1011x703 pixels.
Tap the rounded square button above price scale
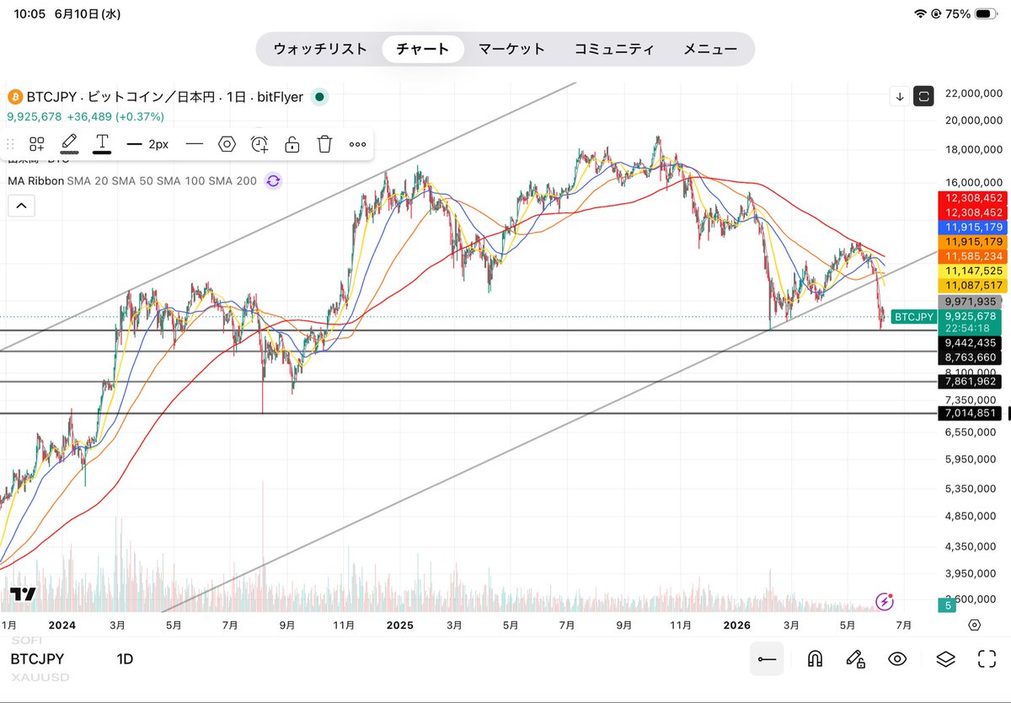click(924, 96)
